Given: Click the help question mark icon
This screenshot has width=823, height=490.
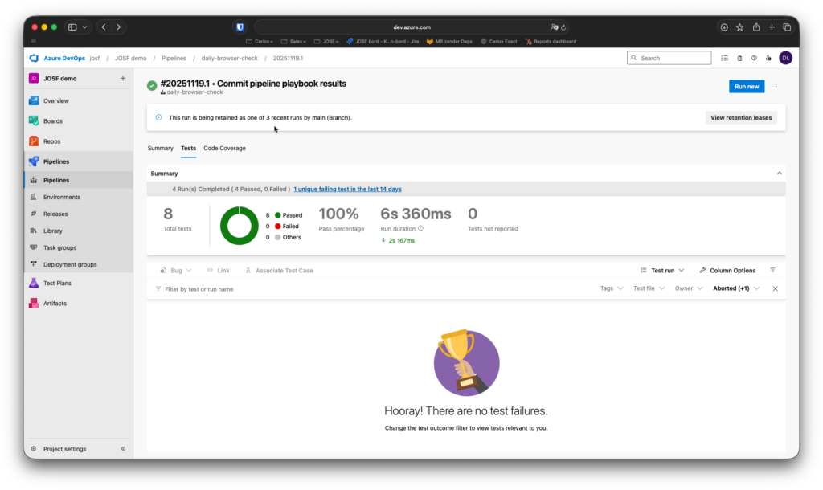Looking at the screenshot, I should coord(754,58).
